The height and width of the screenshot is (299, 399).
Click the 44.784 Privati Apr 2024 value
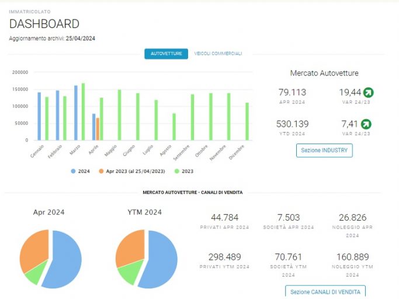(225, 218)
